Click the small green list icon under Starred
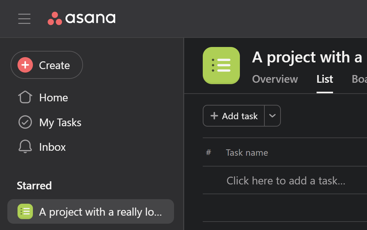 point(25,211)
